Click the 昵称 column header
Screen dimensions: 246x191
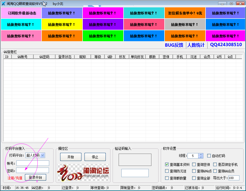(x=83, y=57)
